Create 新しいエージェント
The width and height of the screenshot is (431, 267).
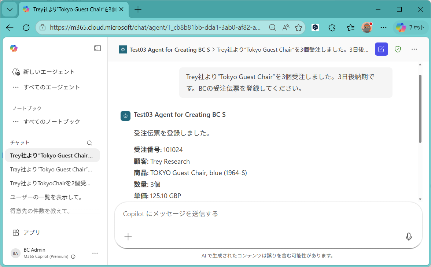pos(43,72)
